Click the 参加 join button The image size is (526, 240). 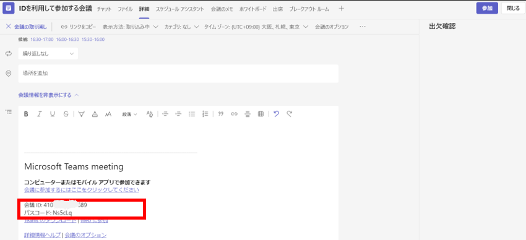click(x=487, y=9)
